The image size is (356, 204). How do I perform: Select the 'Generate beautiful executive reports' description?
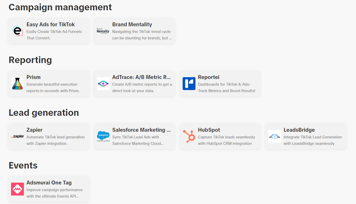53,87
